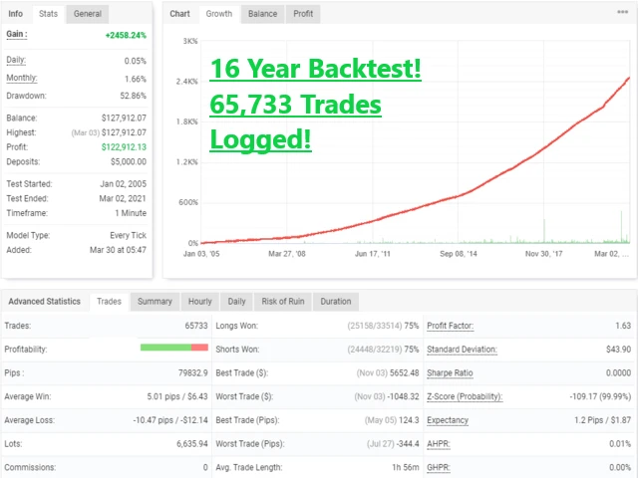This screenshot has width=638, height=478.
Task: Show the Duration tab
Action: (335, 301)
